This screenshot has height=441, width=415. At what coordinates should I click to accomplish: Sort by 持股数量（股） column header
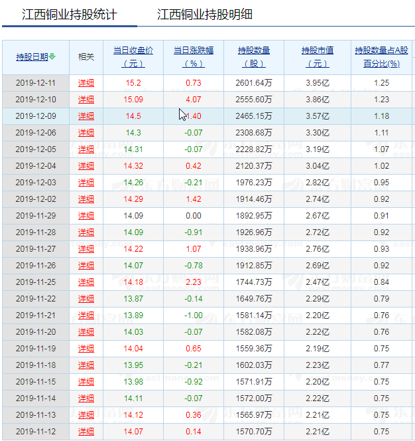coord(254,57)
